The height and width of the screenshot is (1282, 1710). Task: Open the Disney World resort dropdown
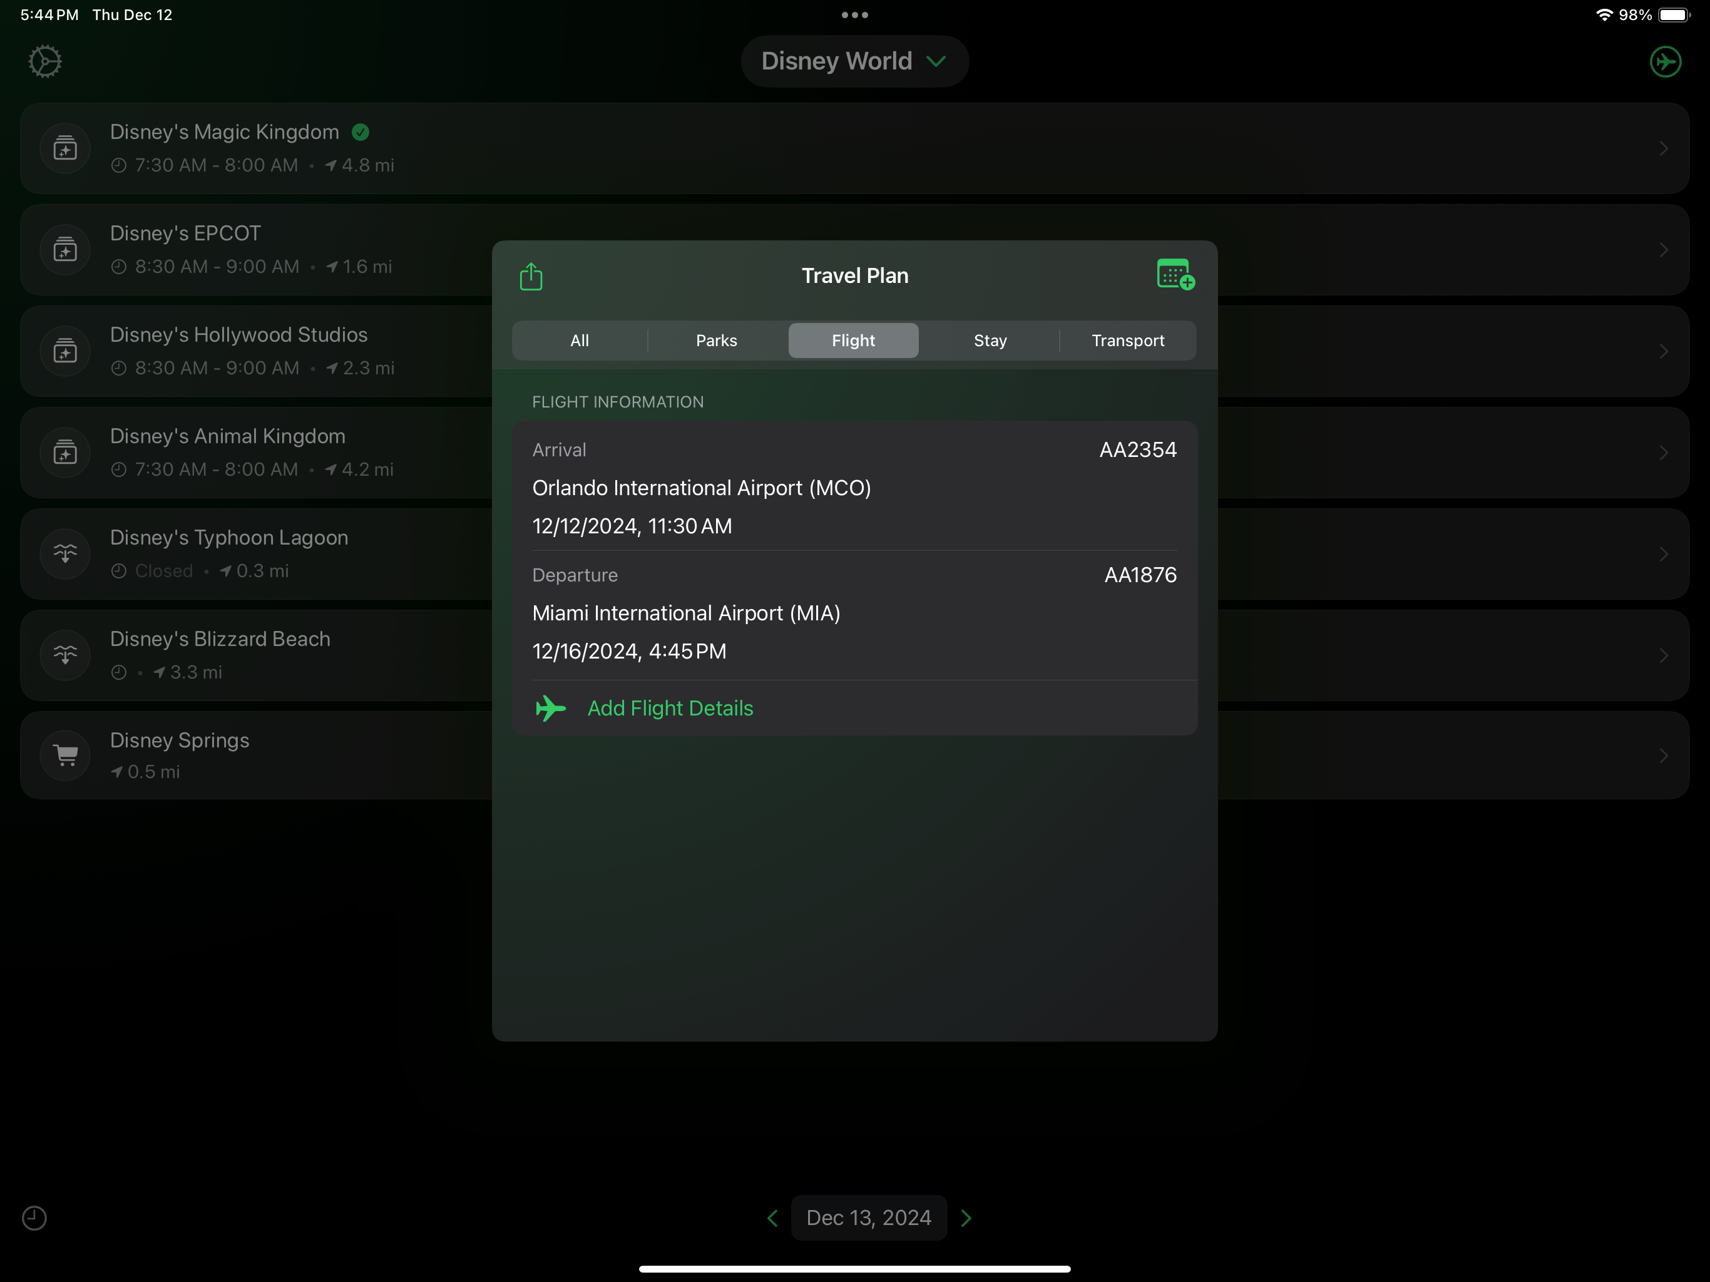coord(854,61)
